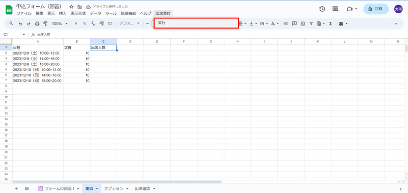Open the 100% zoom dropdown
The width and height of the screenshot is (408, 193).
click(60, 23)
